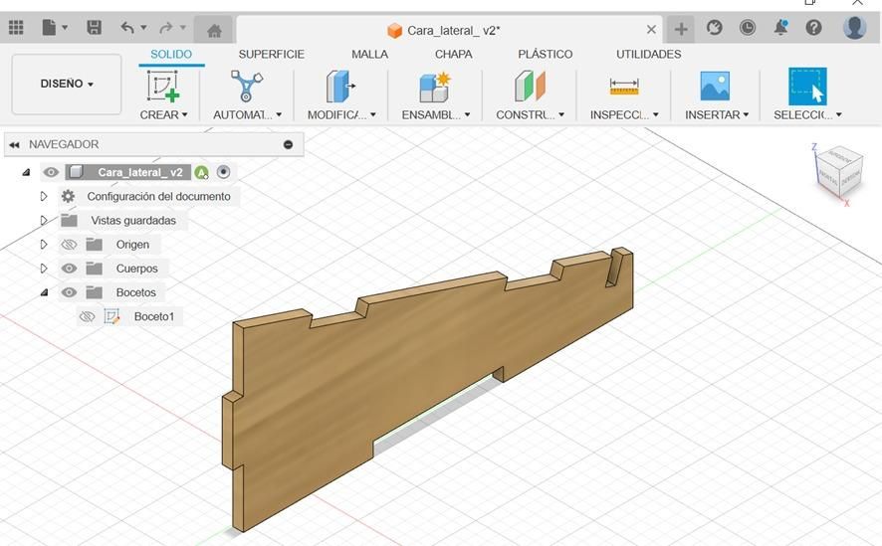Toggle visibility of Cara_lateral_v2 component
The width and height of the screenshot is (882, 546).
pos(51,172)
